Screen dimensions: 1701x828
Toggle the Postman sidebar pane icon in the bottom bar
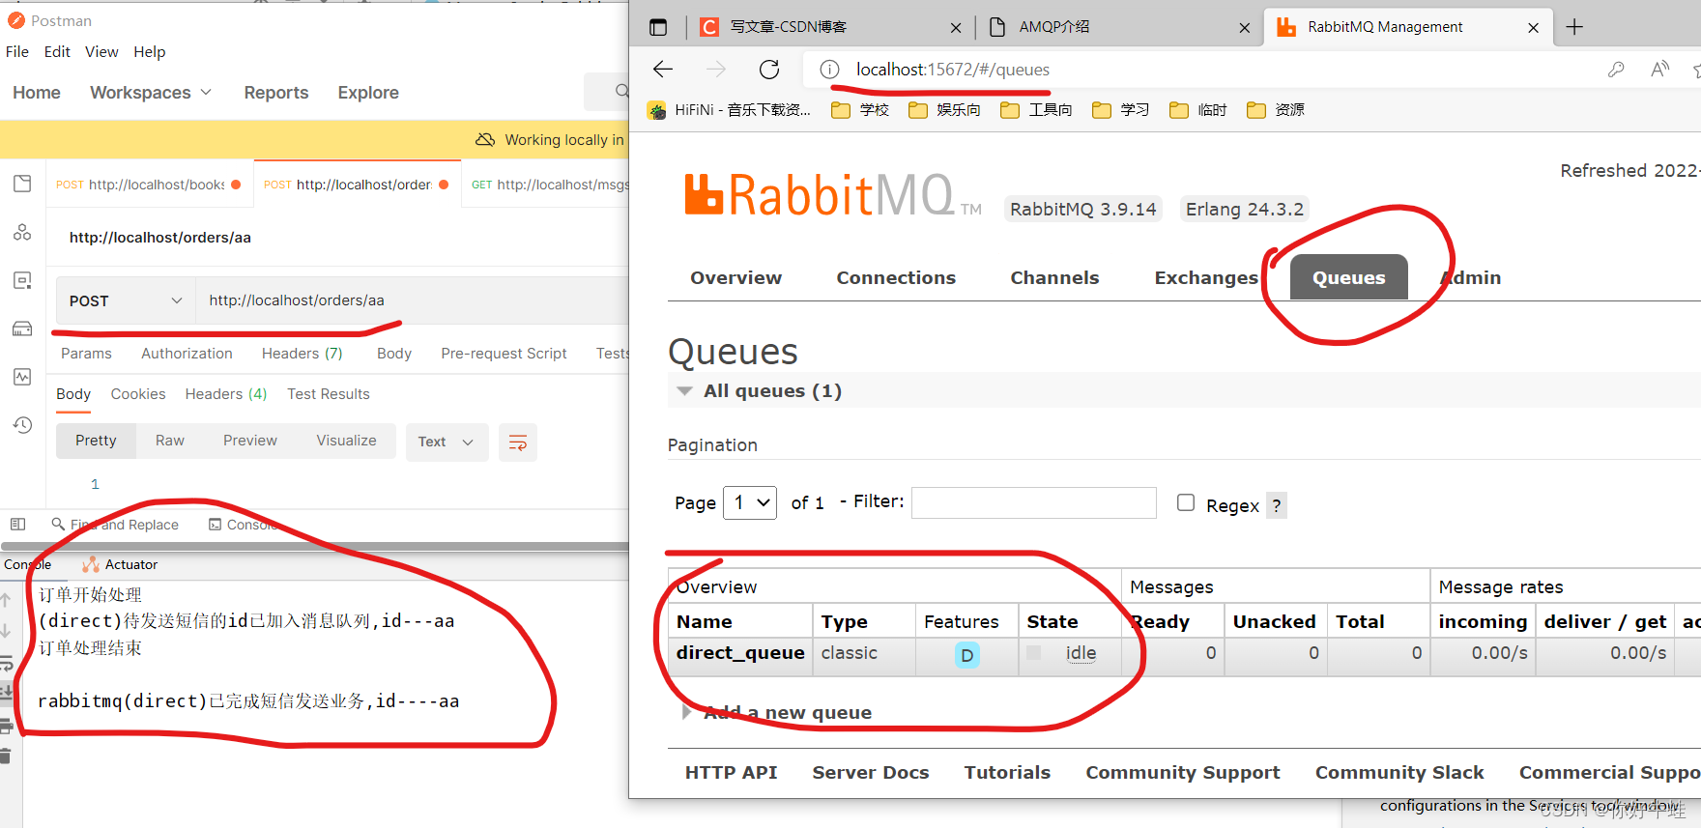17,525
